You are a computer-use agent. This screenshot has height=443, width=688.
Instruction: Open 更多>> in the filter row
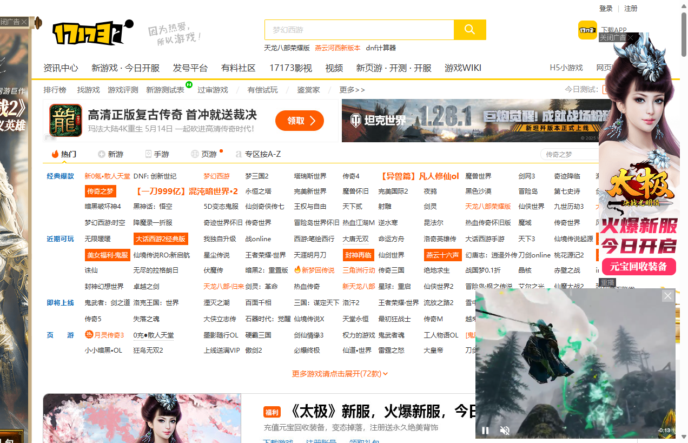pyautogui.click(x=352, y=90)
